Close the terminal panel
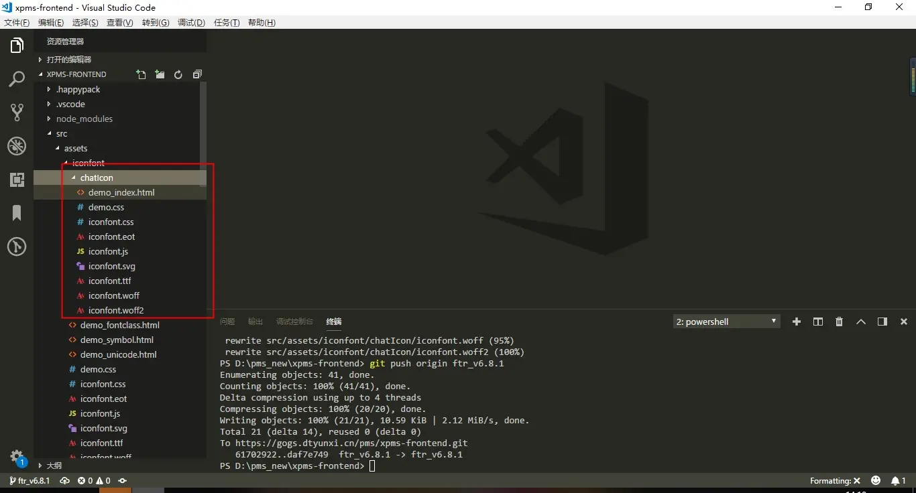The height and width of the screenshot is (493, 916). coord(904,322)
